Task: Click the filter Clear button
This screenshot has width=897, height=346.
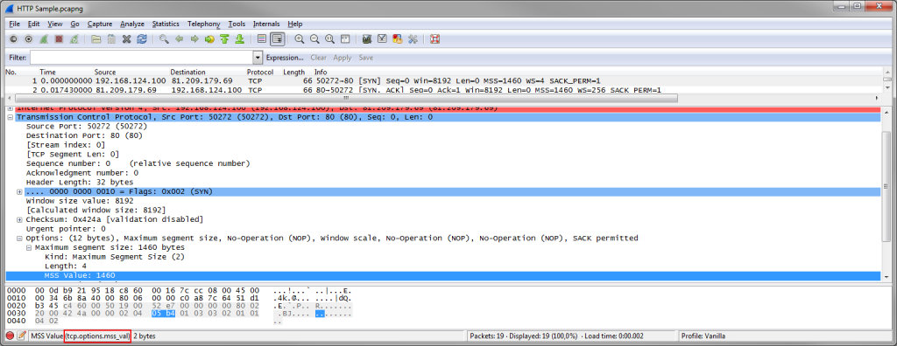Action: point(319,58)
